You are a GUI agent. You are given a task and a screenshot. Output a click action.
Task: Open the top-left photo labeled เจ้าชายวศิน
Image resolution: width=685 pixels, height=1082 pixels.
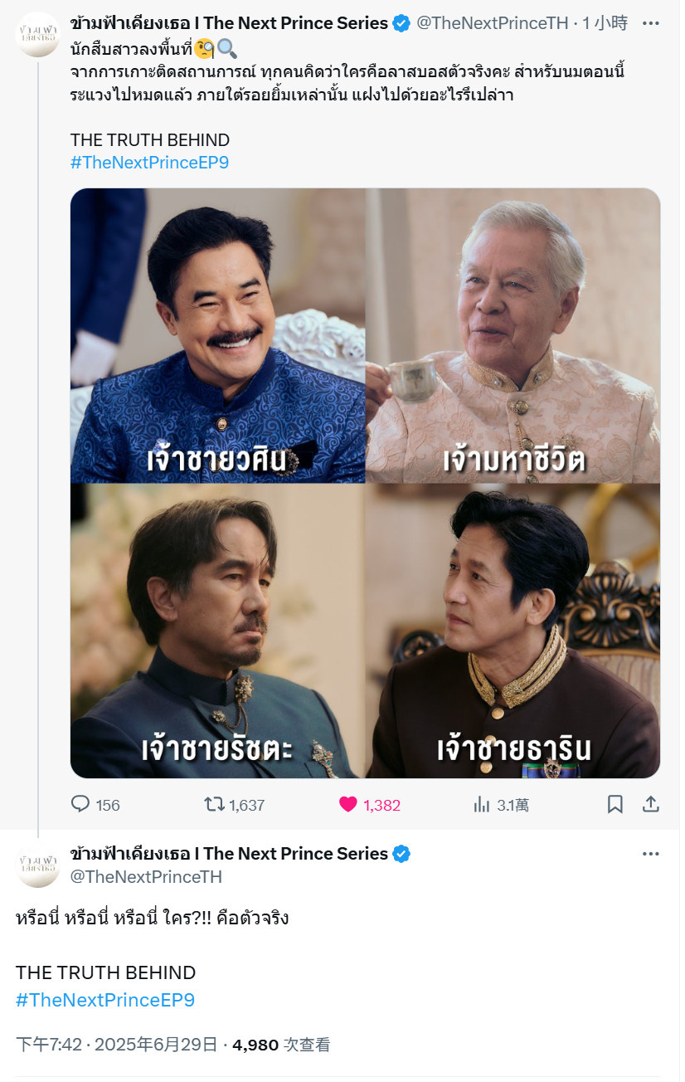217,335
